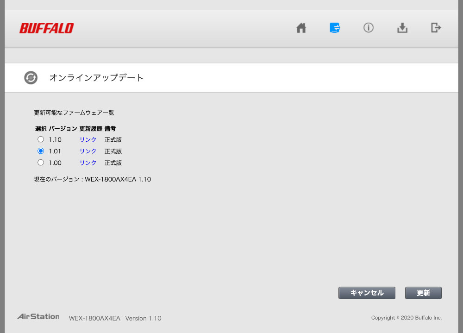
Task: Click the 更新可能なファームウェア一覧 heading
Action: [74, 113]
